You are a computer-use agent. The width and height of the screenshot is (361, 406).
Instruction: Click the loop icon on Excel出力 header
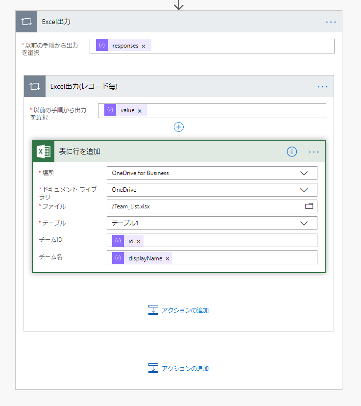[x=26, y=22]
